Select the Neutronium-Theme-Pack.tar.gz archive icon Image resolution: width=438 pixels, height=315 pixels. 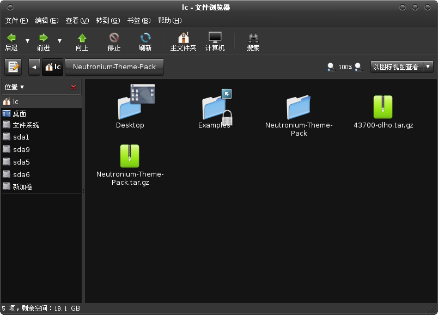tap(130, 156)
